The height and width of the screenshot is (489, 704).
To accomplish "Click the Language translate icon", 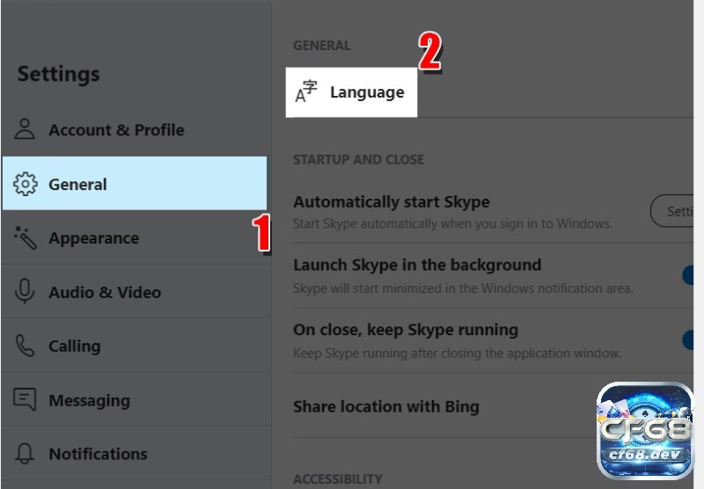I will tap(306, 91).
